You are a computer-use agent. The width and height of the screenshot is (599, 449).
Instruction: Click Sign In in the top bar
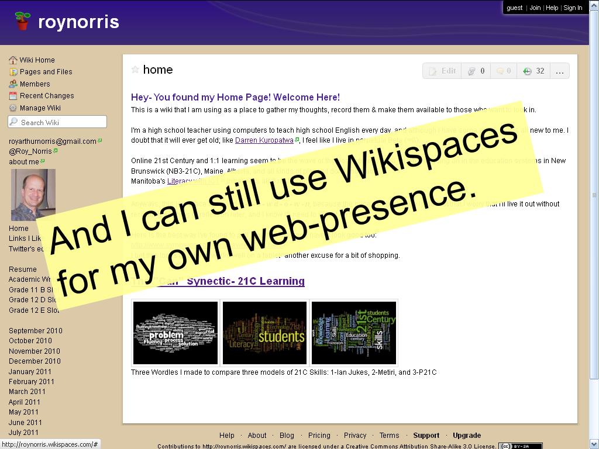pyautogui.click(x=573, y=8)
